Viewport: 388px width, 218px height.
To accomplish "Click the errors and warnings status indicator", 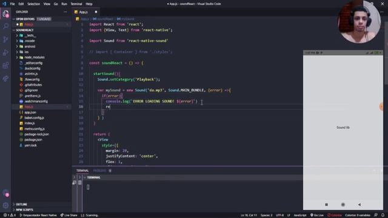I will pyautogui.click(x=10, y=216).
